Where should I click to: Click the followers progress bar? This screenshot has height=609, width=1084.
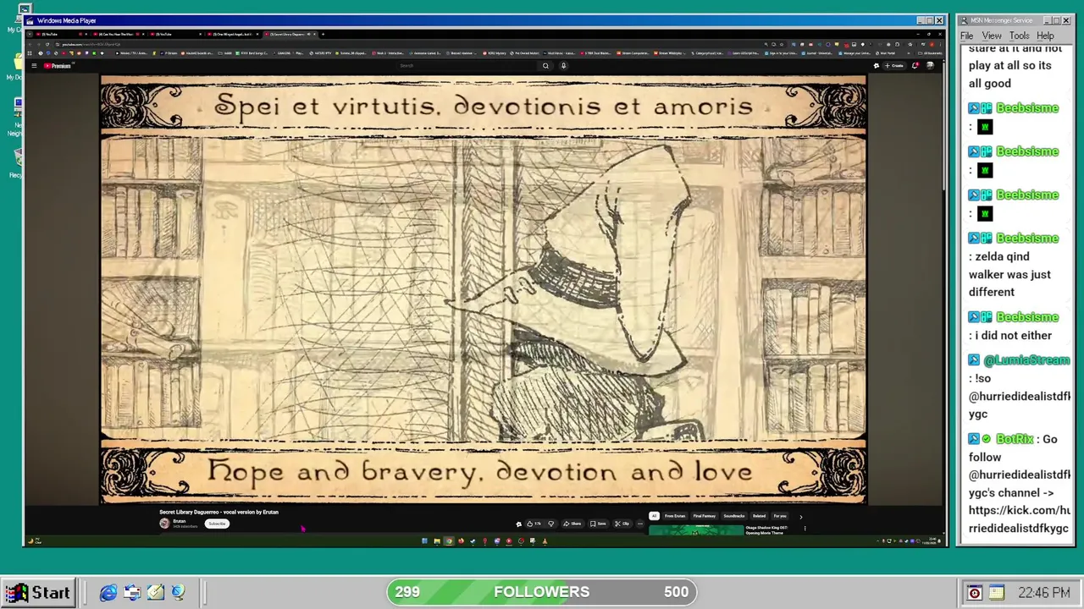[x=542, y=592]
